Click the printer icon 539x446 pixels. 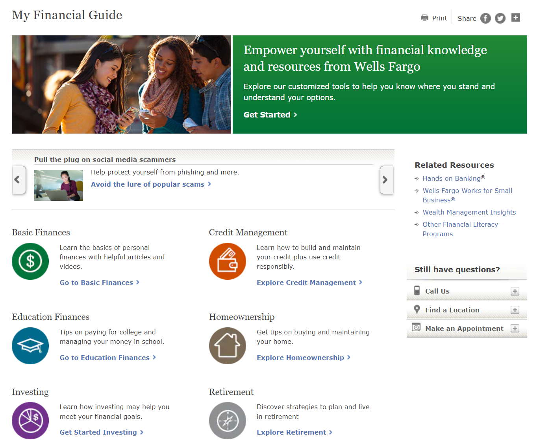coord(424,18)
